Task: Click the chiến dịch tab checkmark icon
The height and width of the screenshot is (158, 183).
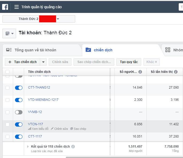Action: pos(88,50)
